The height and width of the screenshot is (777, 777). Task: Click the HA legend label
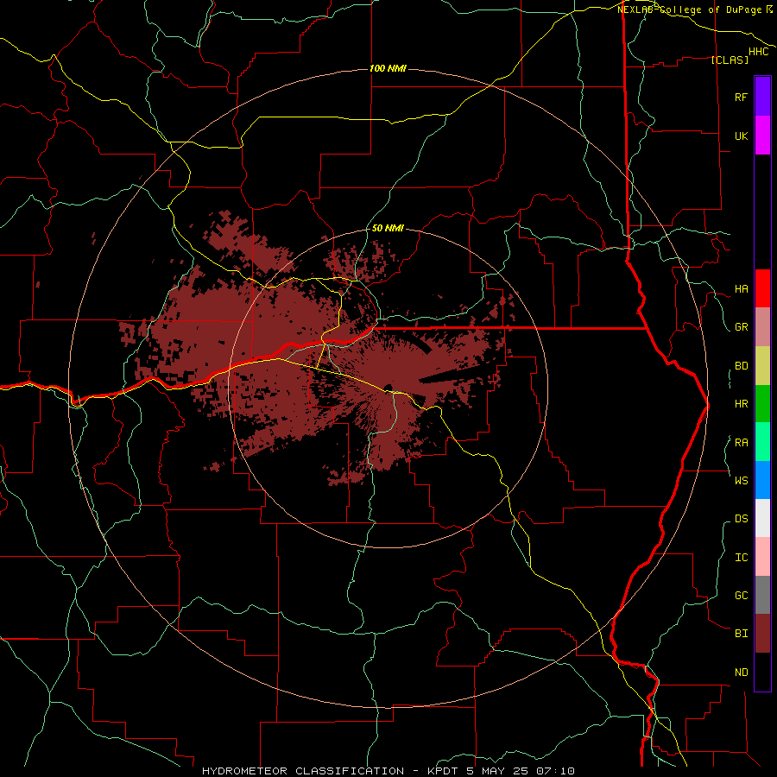[x=741, y=289]
